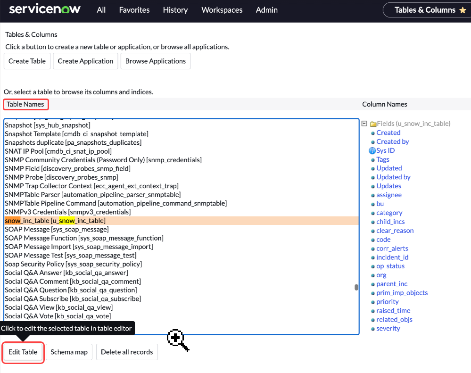The height and width of the screenshot is (373, 471).
Task: Select the Snapshot Template table row
Action: [182, 134]
